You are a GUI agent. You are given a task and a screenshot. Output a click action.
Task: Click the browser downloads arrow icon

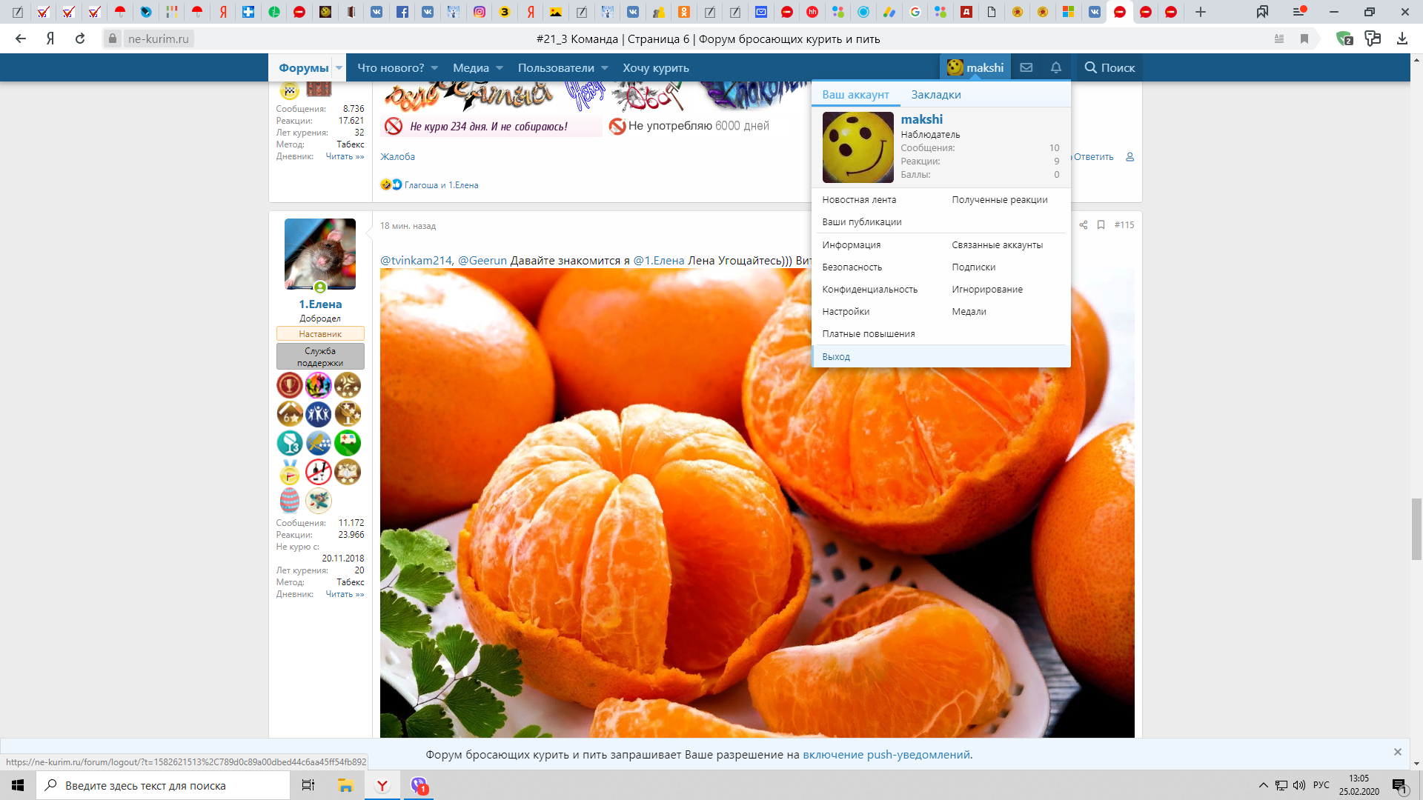coord(1402,39)
